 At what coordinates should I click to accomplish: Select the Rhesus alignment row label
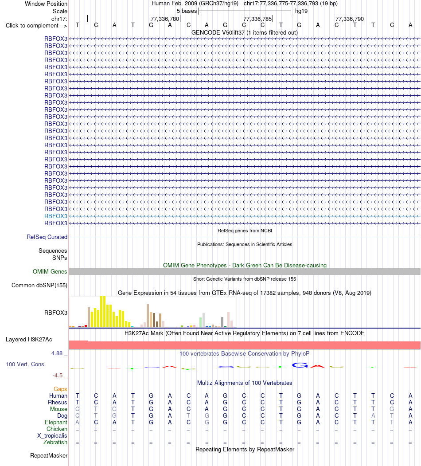(x=58, y=403)
